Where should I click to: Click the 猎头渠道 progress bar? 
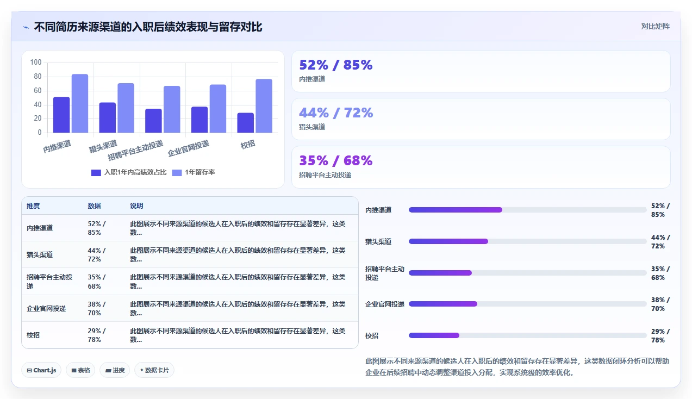(x=527, y=241)
